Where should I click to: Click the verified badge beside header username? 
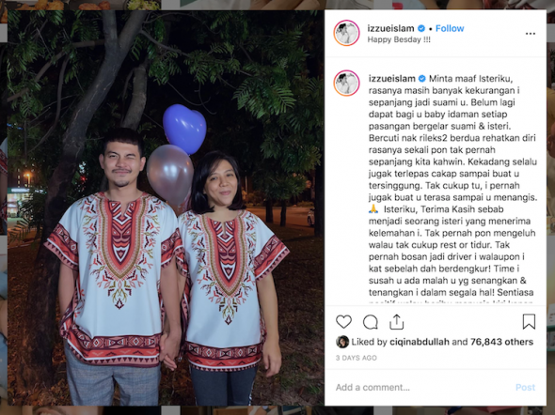click(421, 28)
